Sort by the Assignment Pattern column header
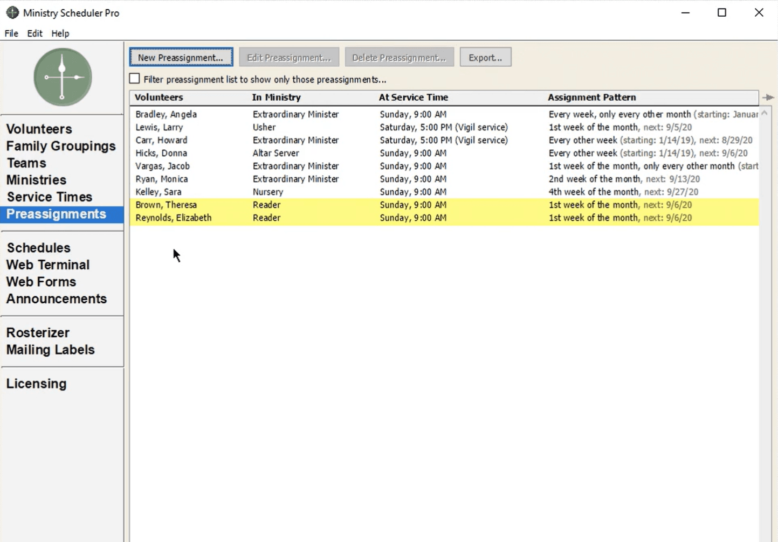Screen dimensions: 778x542 tap(651, 98)
